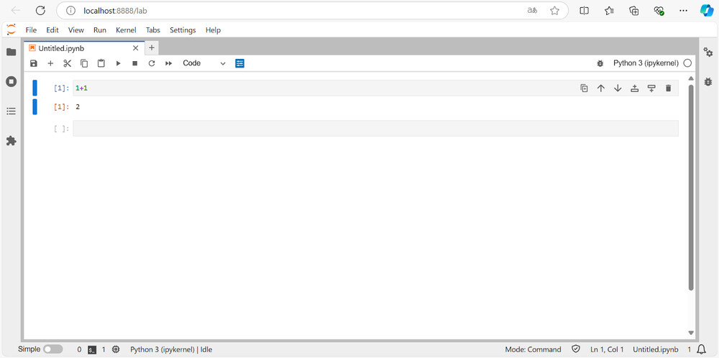Run the selected cell with the play icon
719x358 pixels.
118,64
